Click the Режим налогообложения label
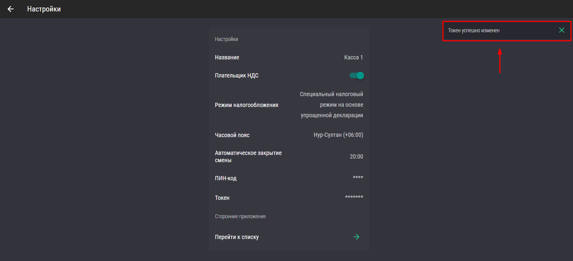573x261 pixels. [x=247, y=105]
